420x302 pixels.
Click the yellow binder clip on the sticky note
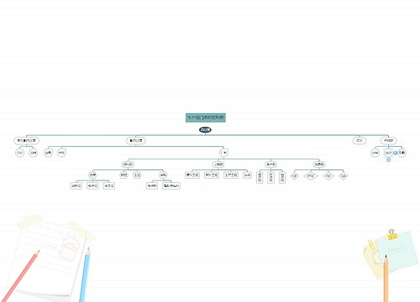point(392,235)
